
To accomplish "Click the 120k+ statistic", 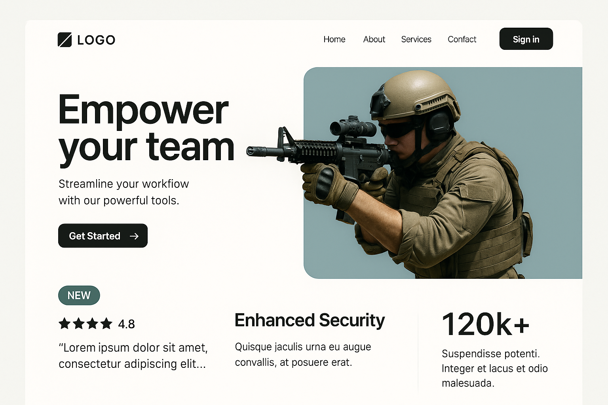I will [x=486, y=324].
